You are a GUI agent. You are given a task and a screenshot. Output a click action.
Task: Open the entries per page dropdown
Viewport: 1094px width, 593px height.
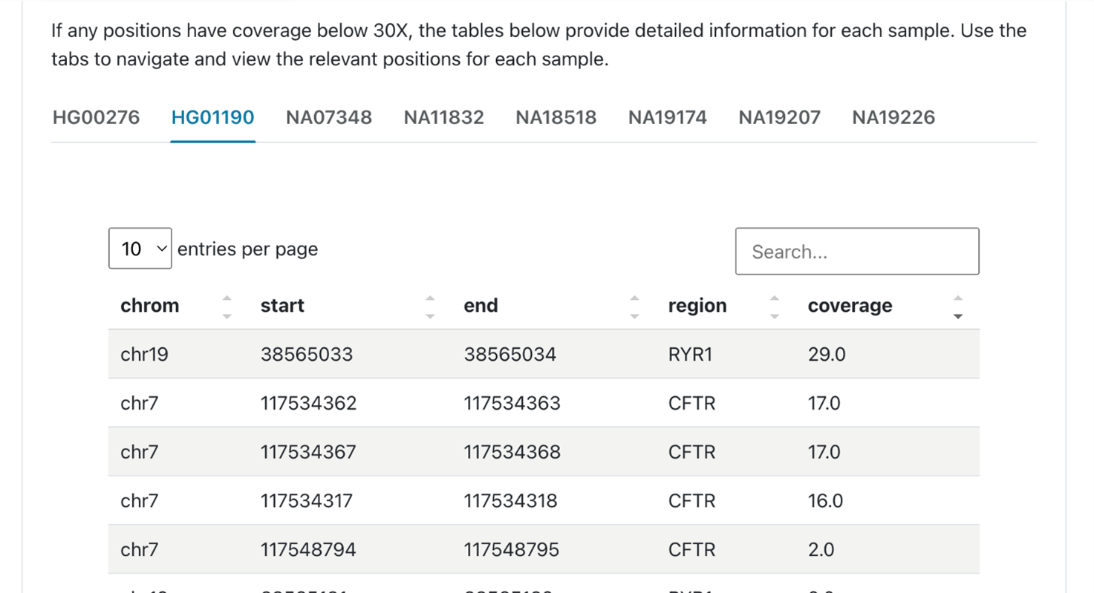pyautogui.click(x=140, y=249)
